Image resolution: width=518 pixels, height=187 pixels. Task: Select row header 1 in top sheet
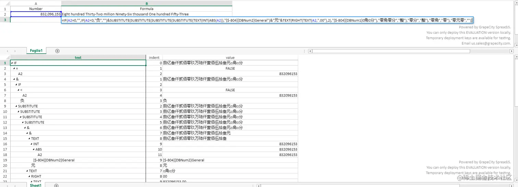pyautogui.click(x=5, y=9)
